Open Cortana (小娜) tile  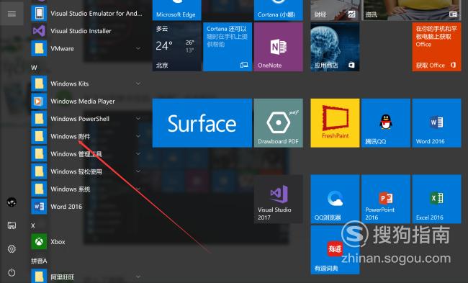click(x=279, y=10)
